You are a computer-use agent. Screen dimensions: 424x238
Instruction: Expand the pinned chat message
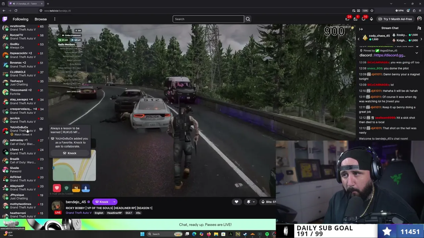click(x=417, y=53)
